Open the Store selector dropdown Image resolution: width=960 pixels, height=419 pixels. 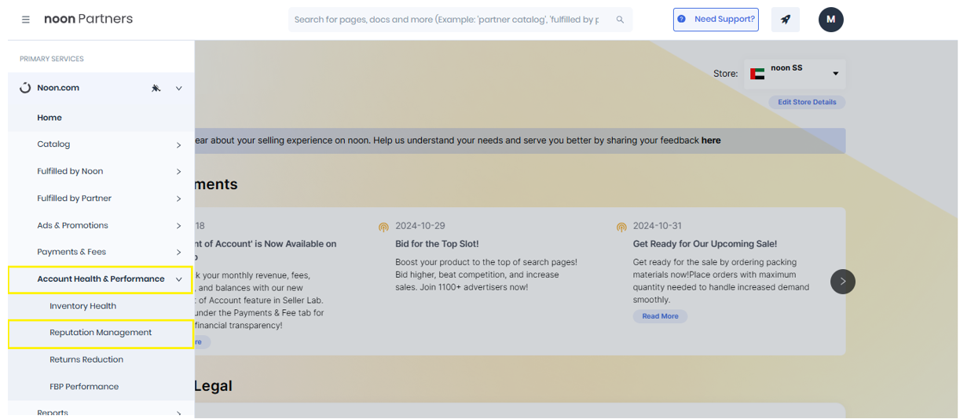click(795, 74)
